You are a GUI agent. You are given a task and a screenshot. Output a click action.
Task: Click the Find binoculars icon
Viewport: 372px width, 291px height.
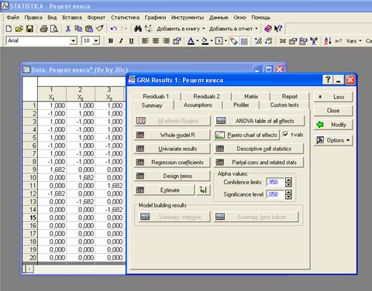pyautogui.click(x=138, y=29)
